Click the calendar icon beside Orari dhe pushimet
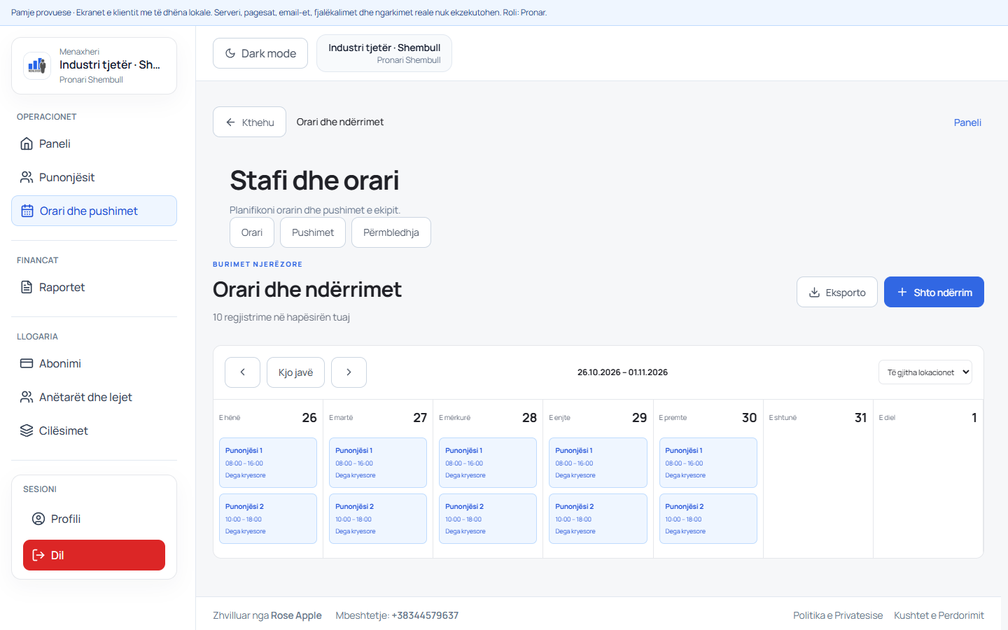The height and width of the screenshot is (630, 1008). click(27, 211)
